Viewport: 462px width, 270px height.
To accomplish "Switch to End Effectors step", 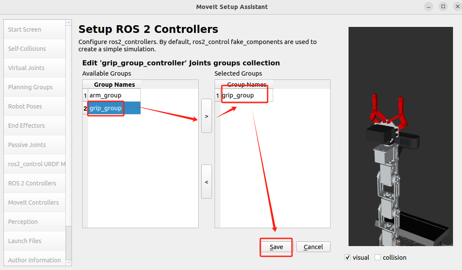I will [35, 126].
